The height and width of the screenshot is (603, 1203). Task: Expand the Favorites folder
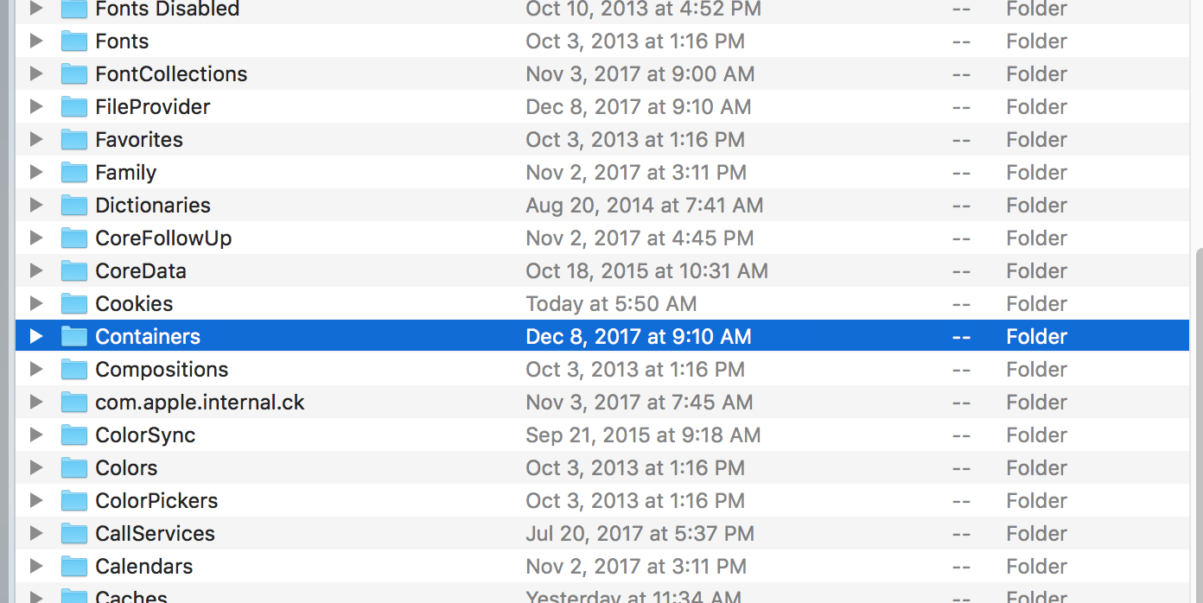click(35, 139)
